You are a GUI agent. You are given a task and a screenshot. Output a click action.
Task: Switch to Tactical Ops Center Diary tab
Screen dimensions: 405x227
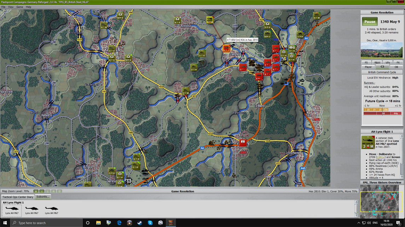pos(18,197)
